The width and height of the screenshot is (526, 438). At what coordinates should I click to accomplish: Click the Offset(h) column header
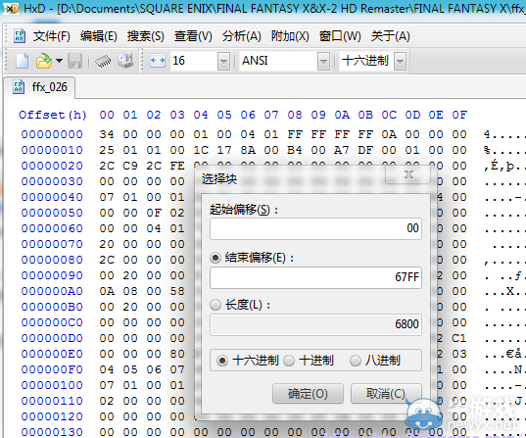53,115
